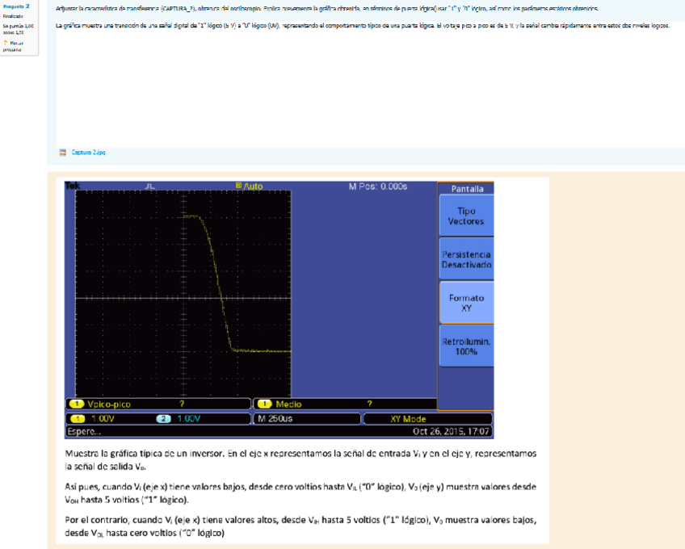Toggle the Formato XY display option

point(465,303)
